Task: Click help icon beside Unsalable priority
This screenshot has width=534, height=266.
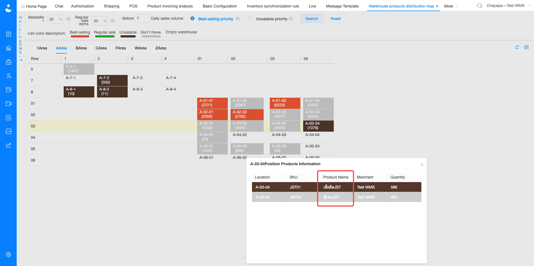Action: point(291,19)
